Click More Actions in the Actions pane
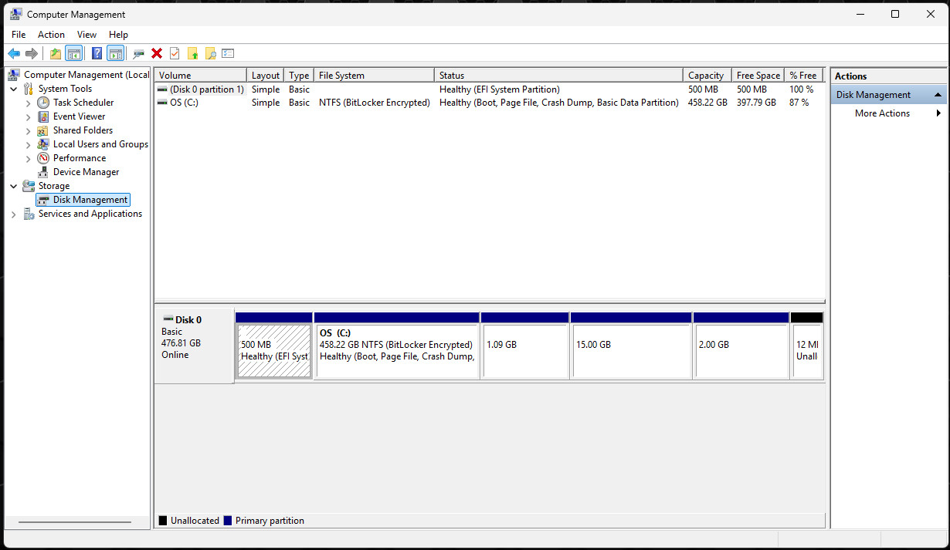This screenshot has width=950, height=550. coord(882,113)
